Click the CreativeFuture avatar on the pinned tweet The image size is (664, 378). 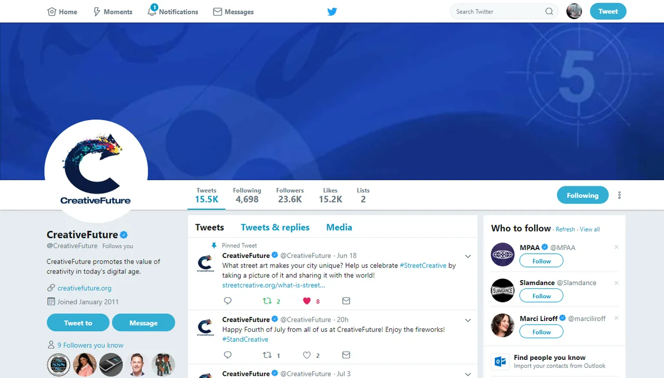[205, 263]
